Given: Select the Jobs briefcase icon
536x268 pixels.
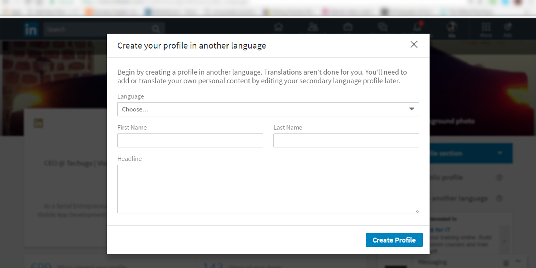Looking at the screenshot, I should 348,27.
